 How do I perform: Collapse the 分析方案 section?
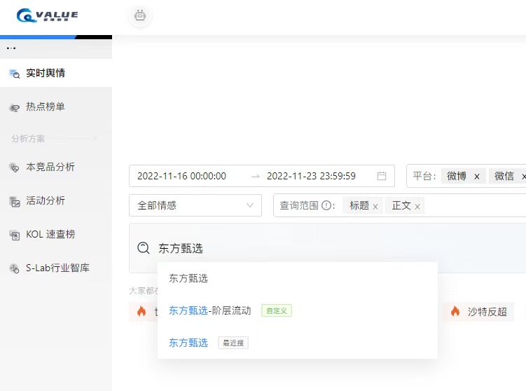[95, 138]
